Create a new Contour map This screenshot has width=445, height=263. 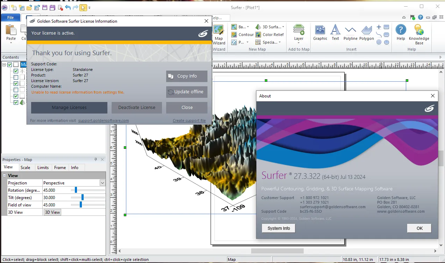pos(242,35)
